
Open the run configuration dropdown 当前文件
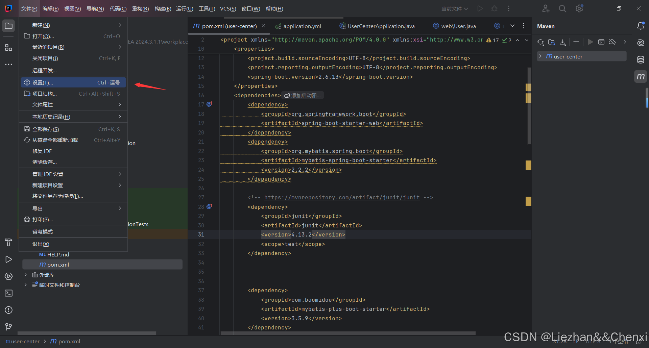click(455, 9)
